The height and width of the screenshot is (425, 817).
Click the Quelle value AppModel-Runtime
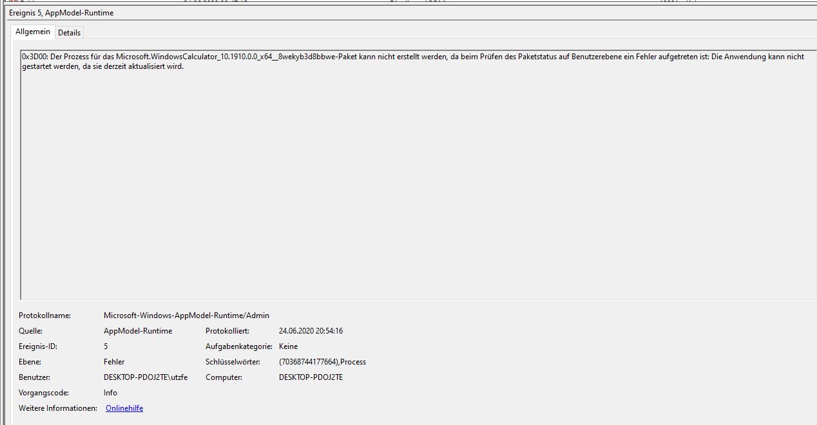138,331
